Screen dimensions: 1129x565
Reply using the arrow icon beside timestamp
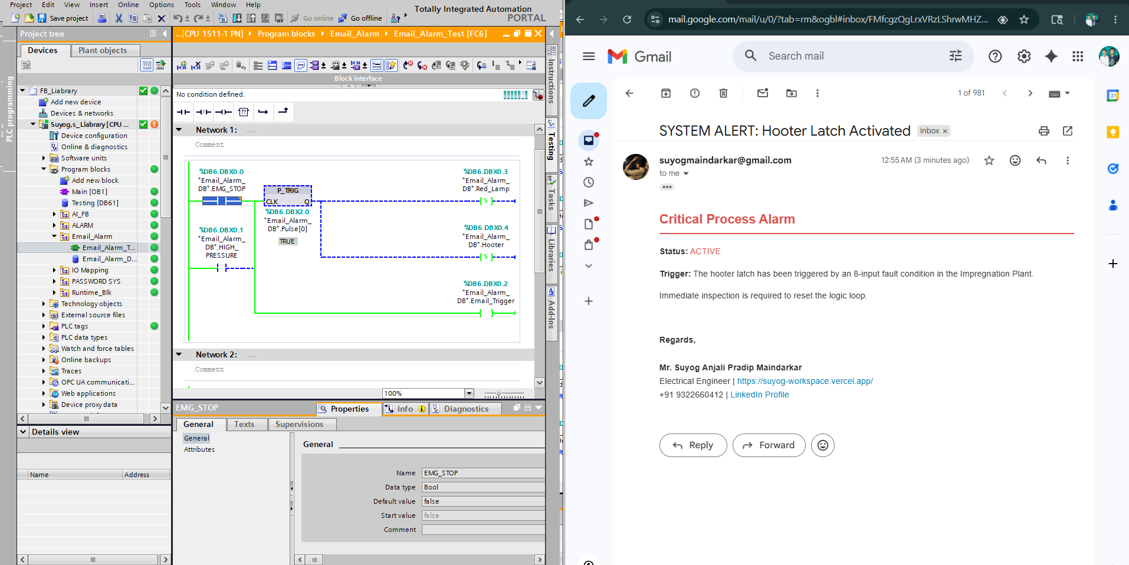[1042, 160]
